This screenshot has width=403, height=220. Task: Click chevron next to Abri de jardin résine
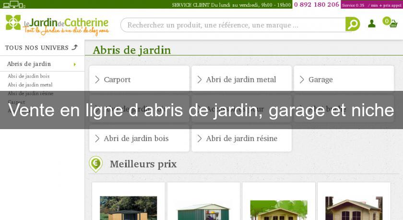pos(199,139)
